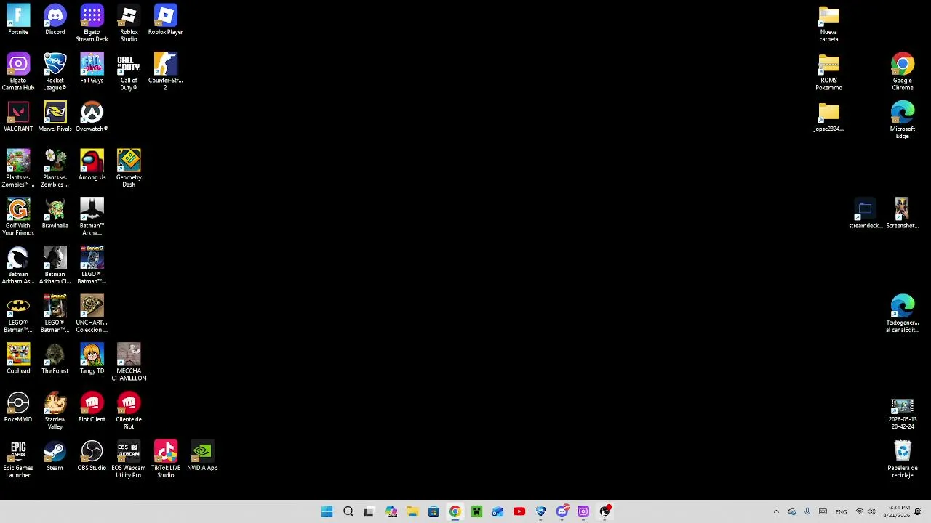This screenshot has width=931, height=523.
Task: Select the Google Chrome desktop shortcut
Action: tap(902, 72)
